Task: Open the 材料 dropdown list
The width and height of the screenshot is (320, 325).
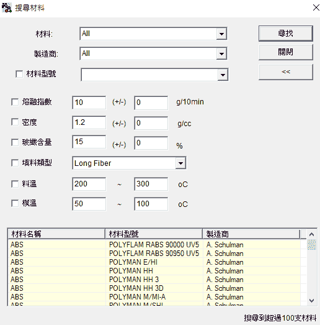Action: [221, 34]
